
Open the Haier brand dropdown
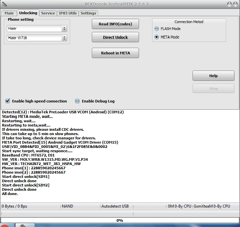click(x=37, y=28)
